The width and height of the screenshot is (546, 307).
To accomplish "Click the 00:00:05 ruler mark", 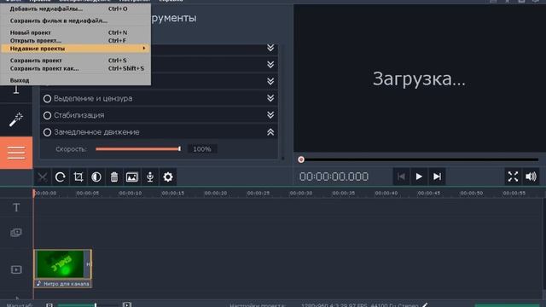I will (x=87, y=194).
